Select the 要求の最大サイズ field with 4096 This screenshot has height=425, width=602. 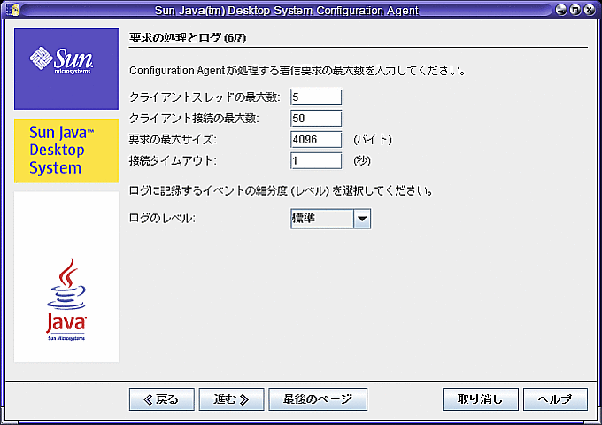click(316, 139)
